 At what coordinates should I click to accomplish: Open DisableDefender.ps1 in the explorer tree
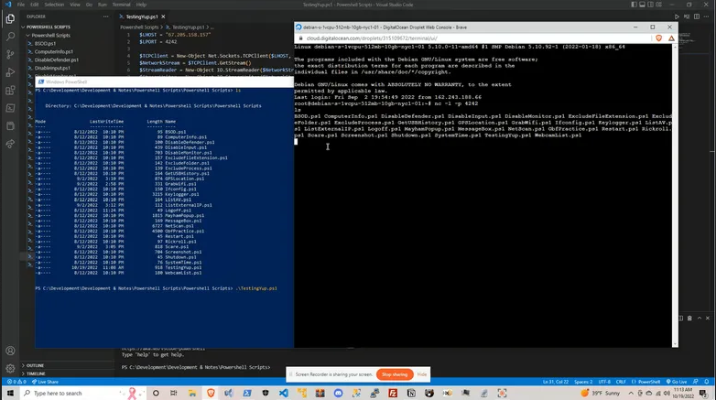pyautogui.click(x=56, y=59)
